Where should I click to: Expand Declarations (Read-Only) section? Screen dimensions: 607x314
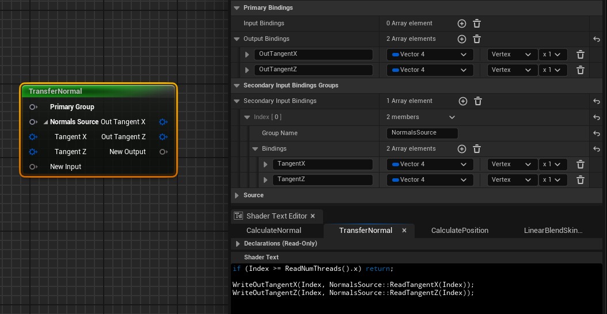[237, 244]
